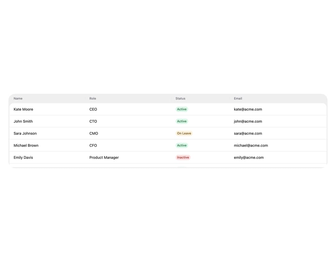Click the John Smith name cell
Viewport: 336px width, 262px height.
click(23, 121)
